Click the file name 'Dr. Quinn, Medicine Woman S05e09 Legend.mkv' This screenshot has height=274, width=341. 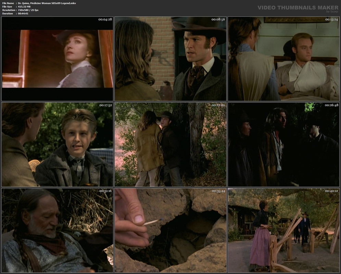(47, 3)
